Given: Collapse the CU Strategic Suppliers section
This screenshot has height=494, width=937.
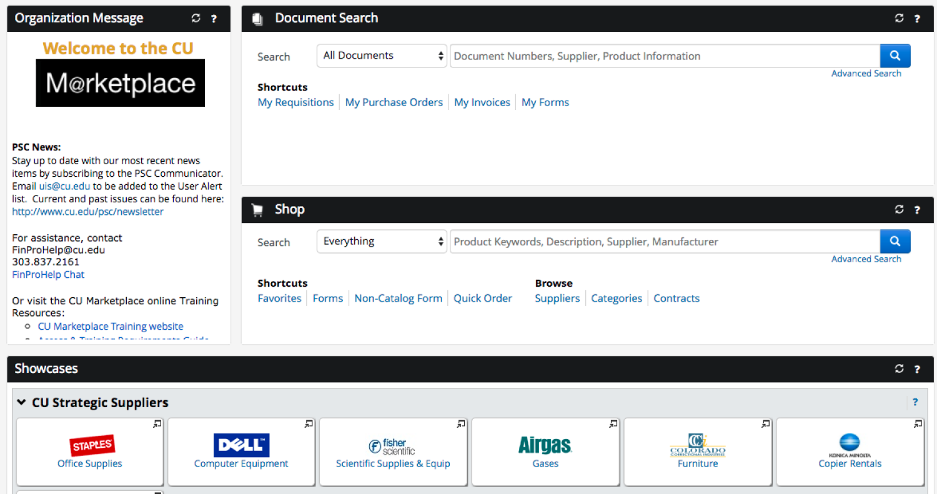Looking at the screenshot, I should tap(22, 402).
